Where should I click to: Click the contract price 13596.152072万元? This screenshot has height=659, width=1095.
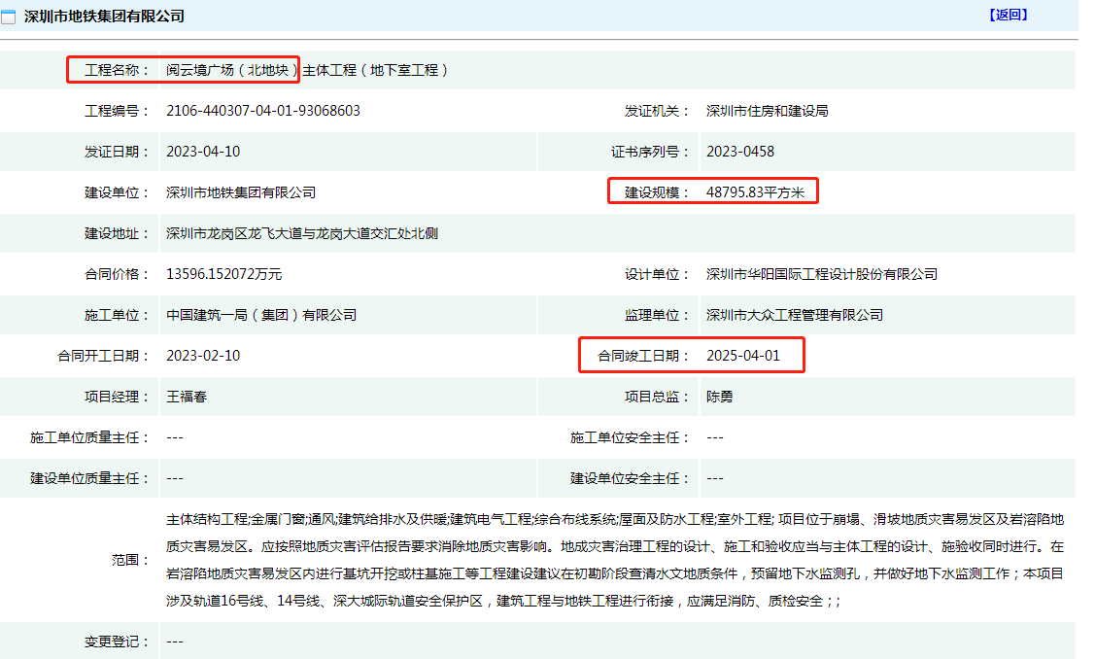224,274
